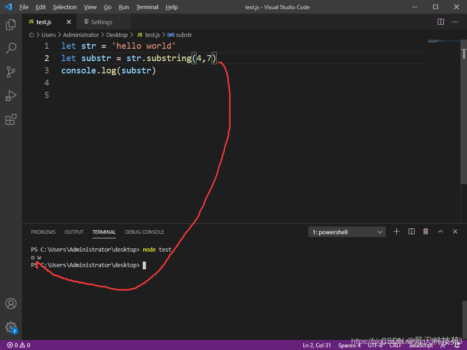
Task: Close the test.js editor tab
Action: coord(69,22)
